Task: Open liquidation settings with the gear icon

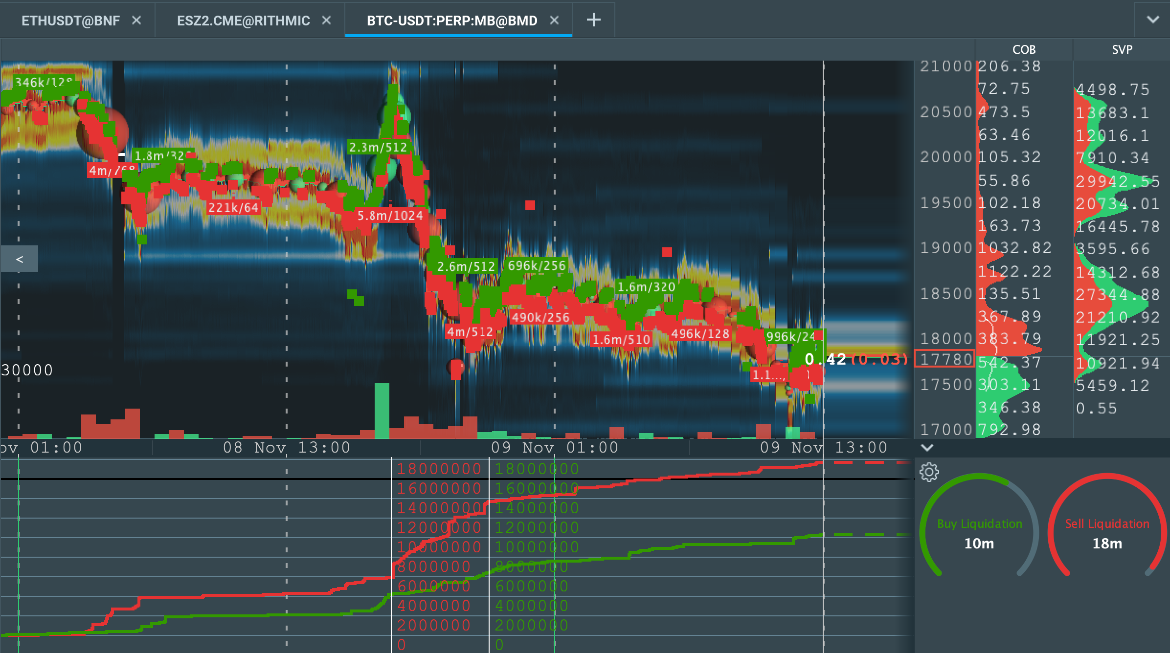Action: [928, 472]
